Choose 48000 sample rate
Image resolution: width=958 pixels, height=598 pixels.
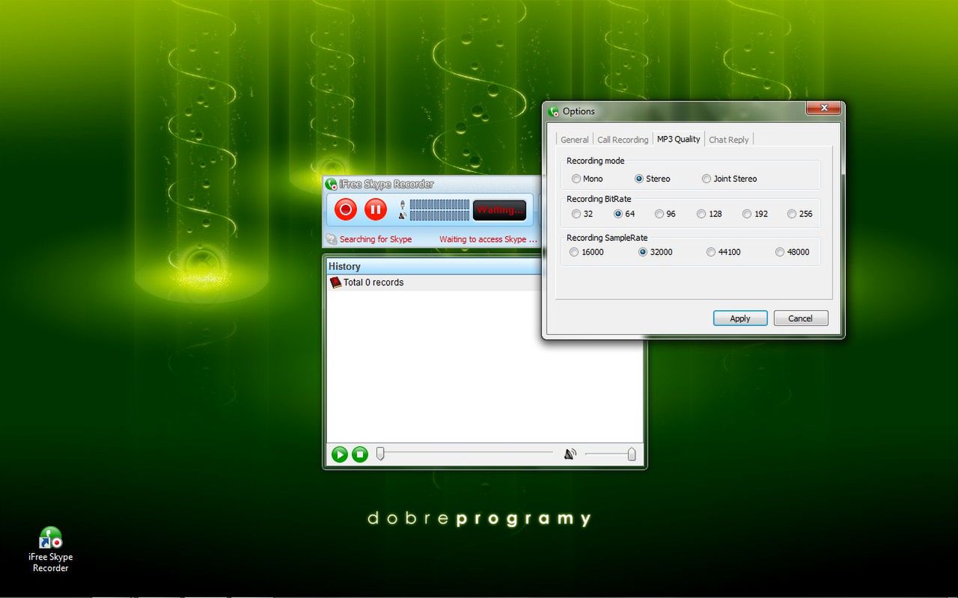point(792,252)
